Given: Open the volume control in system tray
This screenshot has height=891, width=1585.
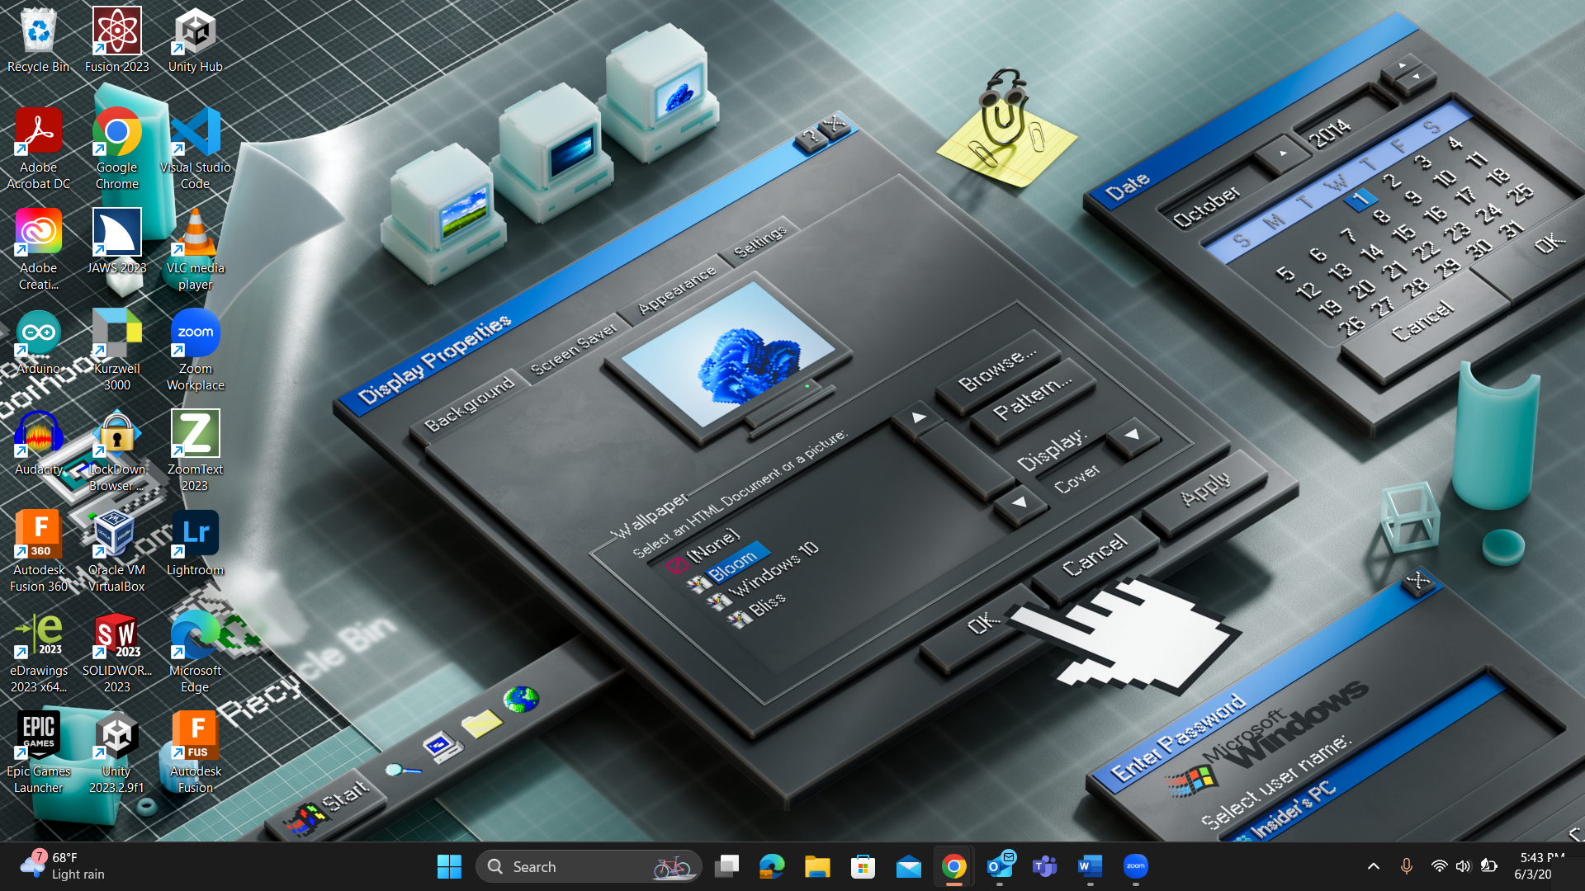Looking at the screenshot, I should click(1463, 866).
